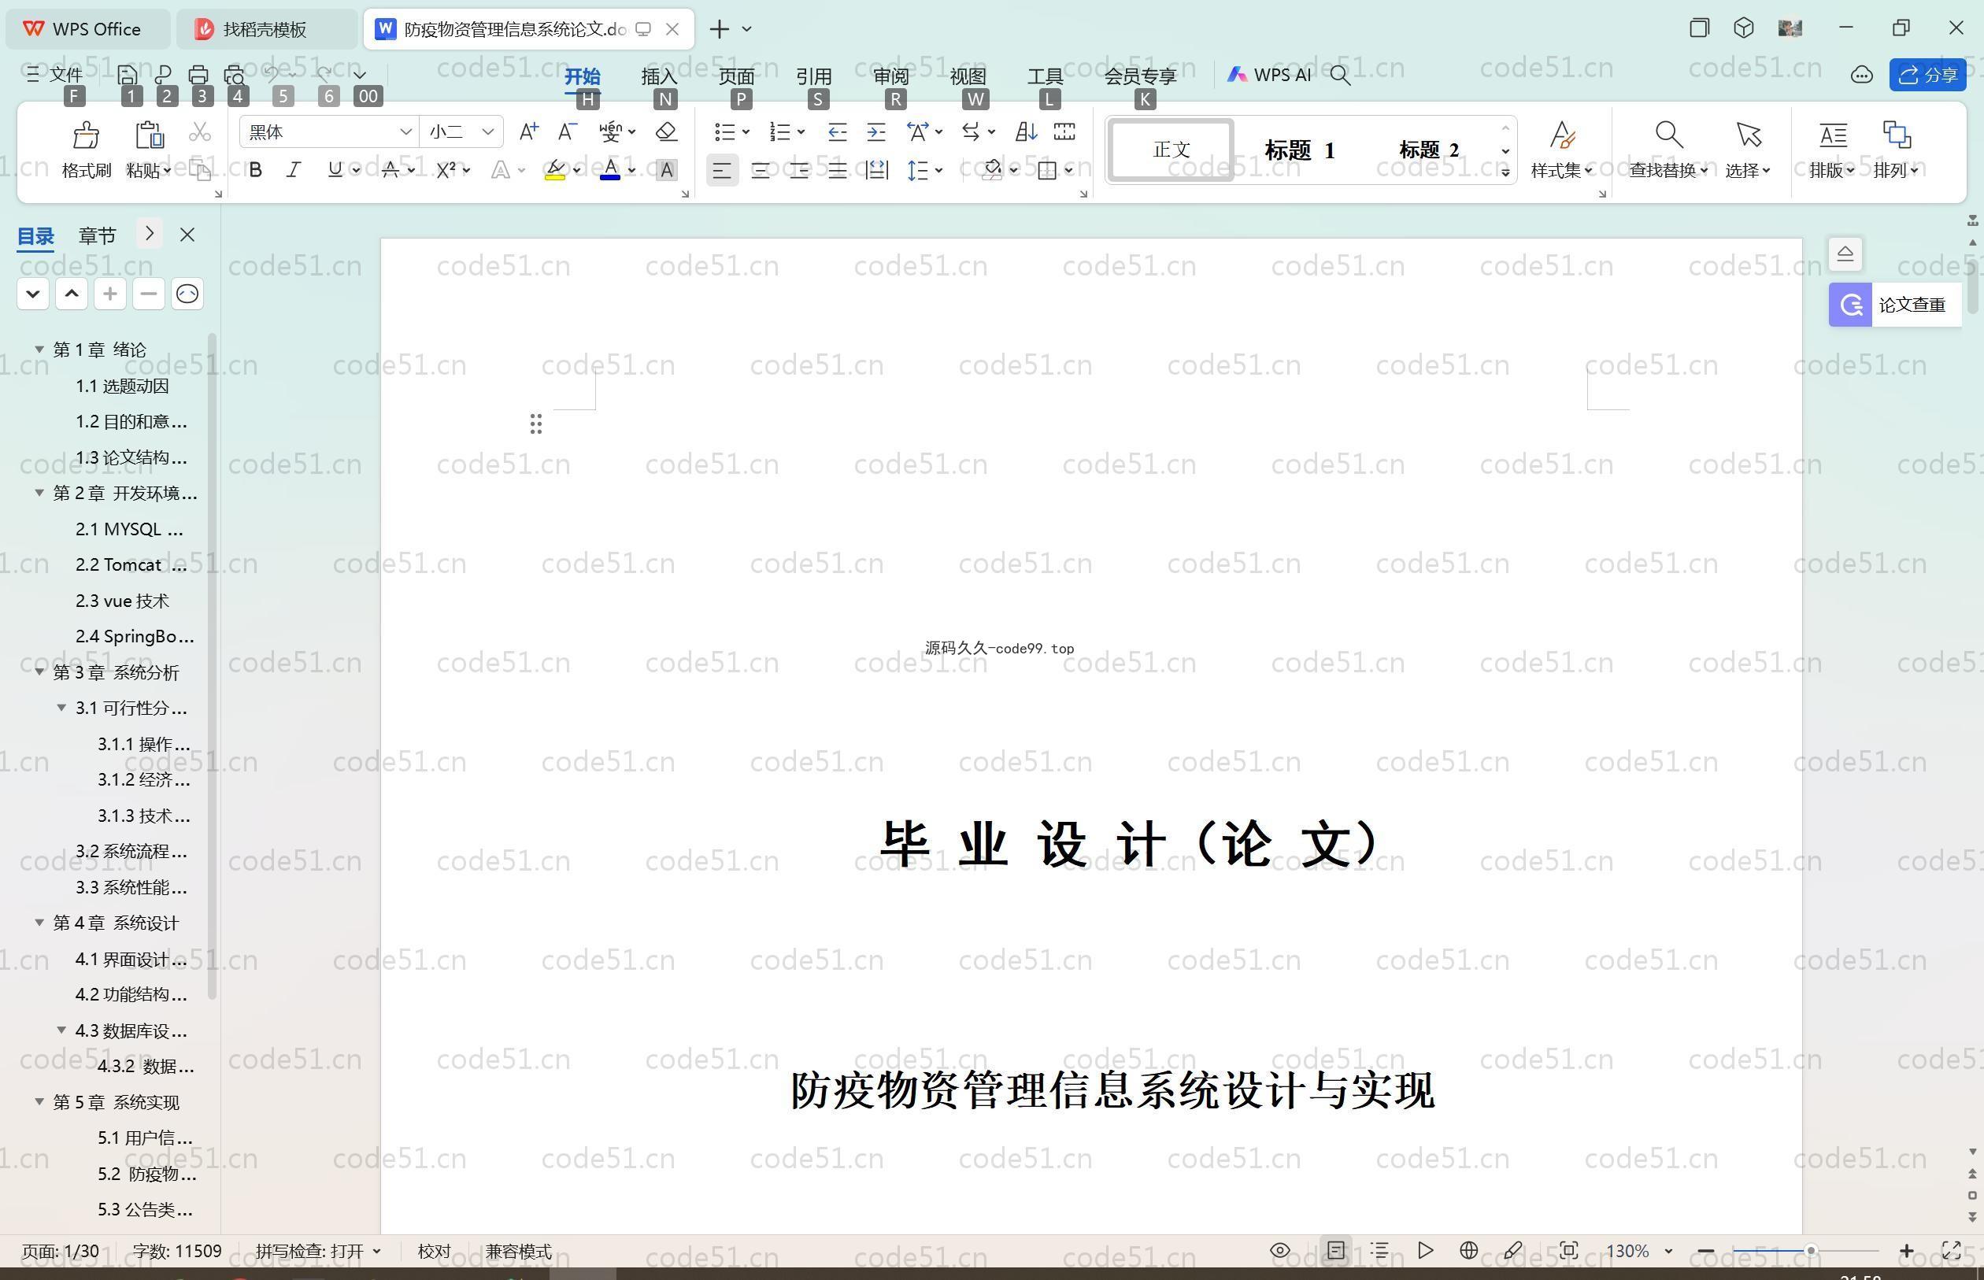Select justify alignment button
Screen dimensions: 1984x1280
(837, 170)
